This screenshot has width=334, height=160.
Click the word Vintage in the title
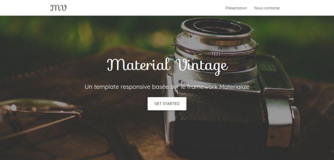pyautogui.click(x=202, y=66)
